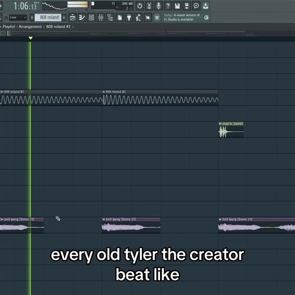Viewport: 295px width, 295px height.
Task: Select the snap audio clip
Action: (x=231, y=130)
